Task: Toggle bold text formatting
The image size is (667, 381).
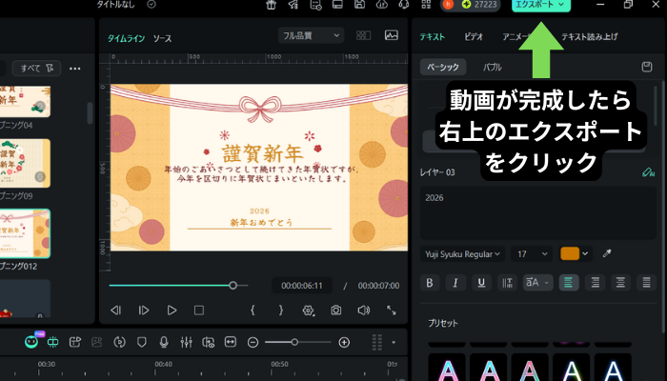Action: (430, 283)
